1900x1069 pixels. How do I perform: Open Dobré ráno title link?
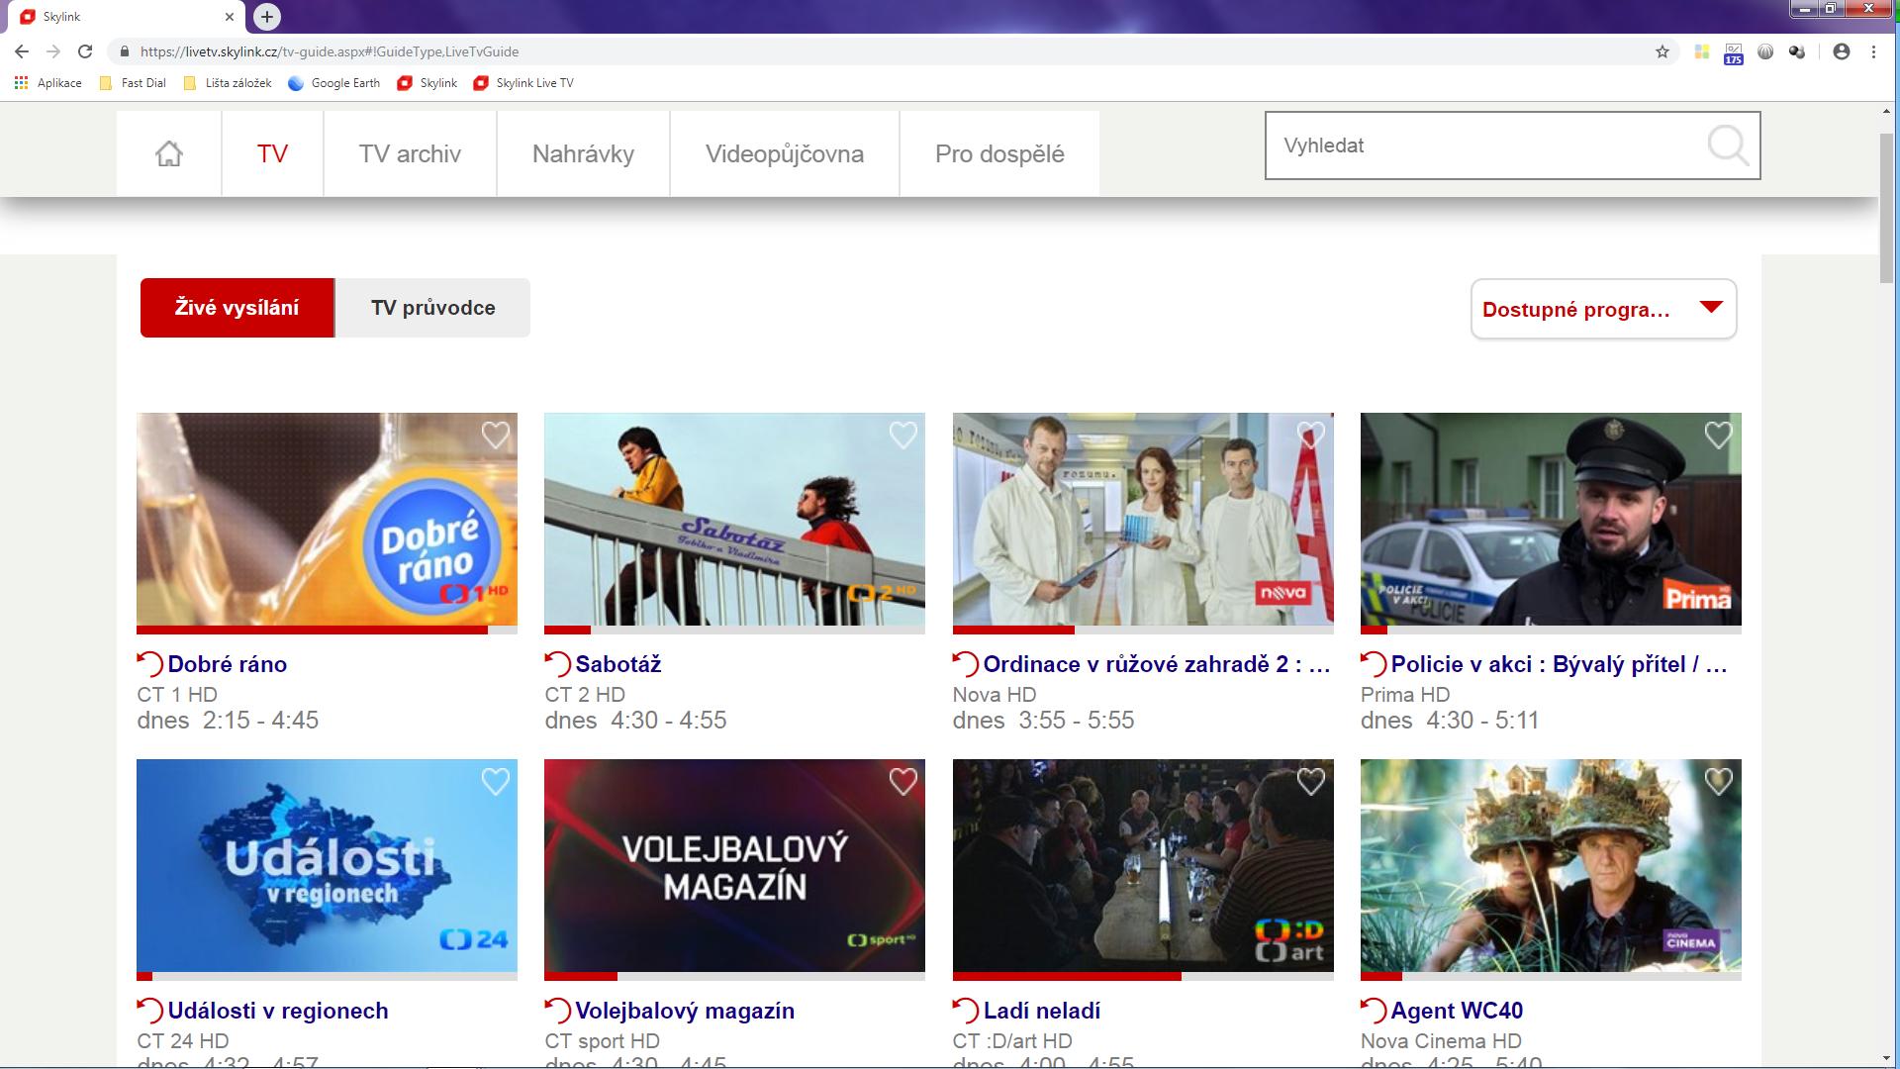click(x=228, y=664)
